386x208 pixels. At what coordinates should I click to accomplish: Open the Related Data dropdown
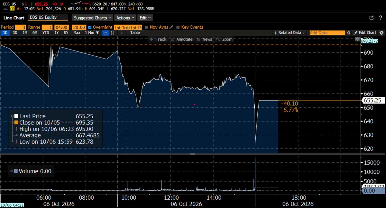click(x=289, y=33)
